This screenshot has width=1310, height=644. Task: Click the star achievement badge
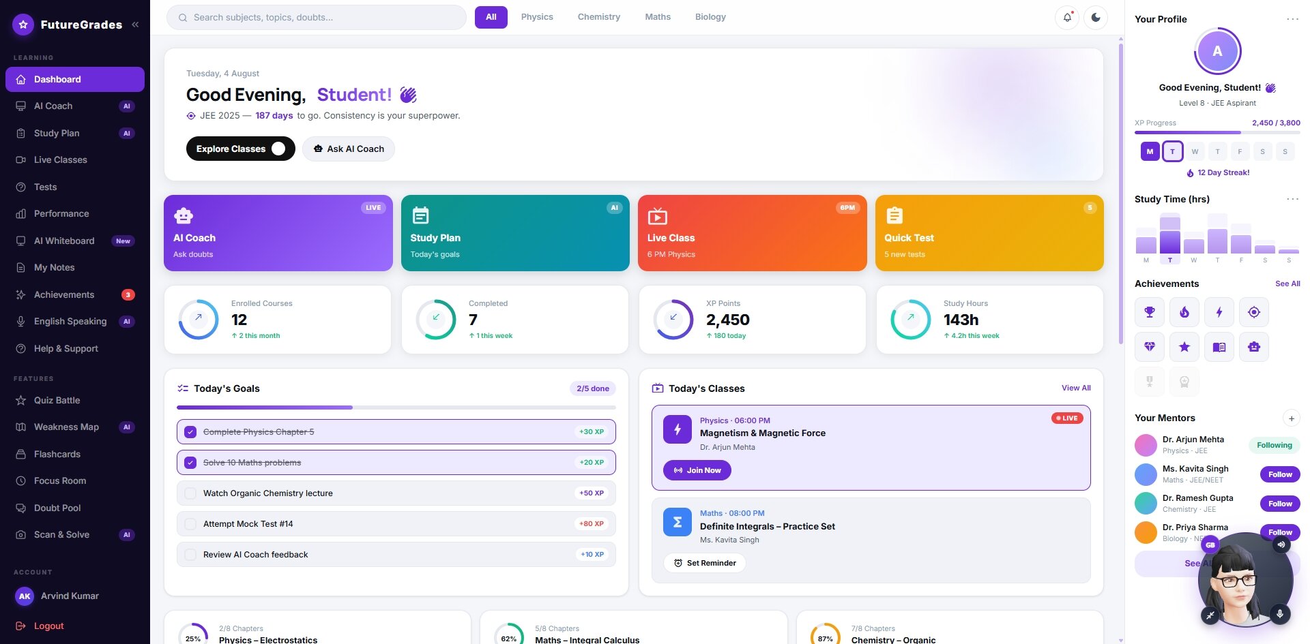coord(1184,347)
